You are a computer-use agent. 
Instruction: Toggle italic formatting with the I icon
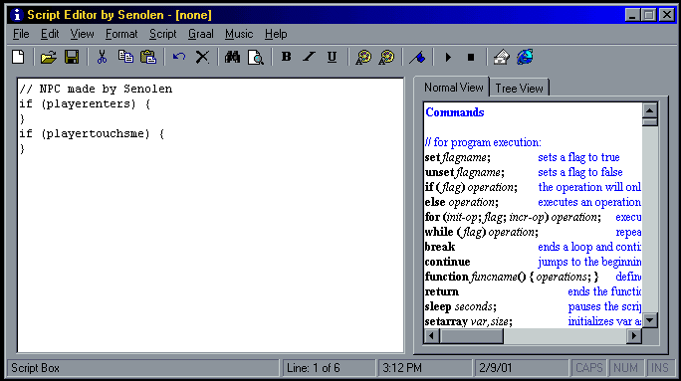click(x=309, y=57)
